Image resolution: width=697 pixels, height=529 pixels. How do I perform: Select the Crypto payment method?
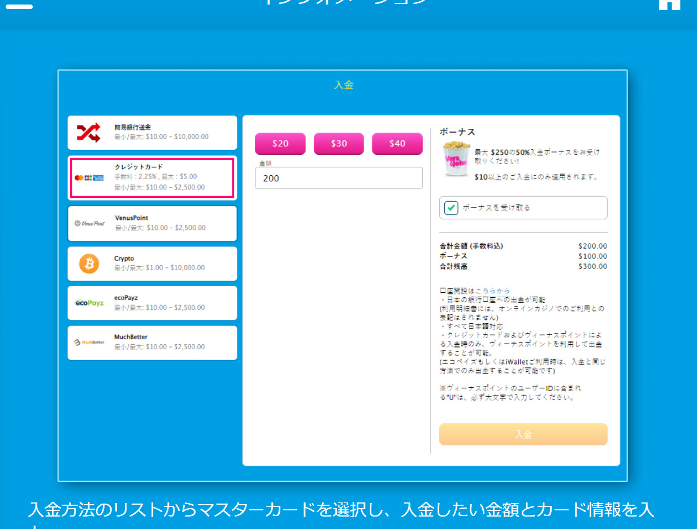[x=153, y=263]
